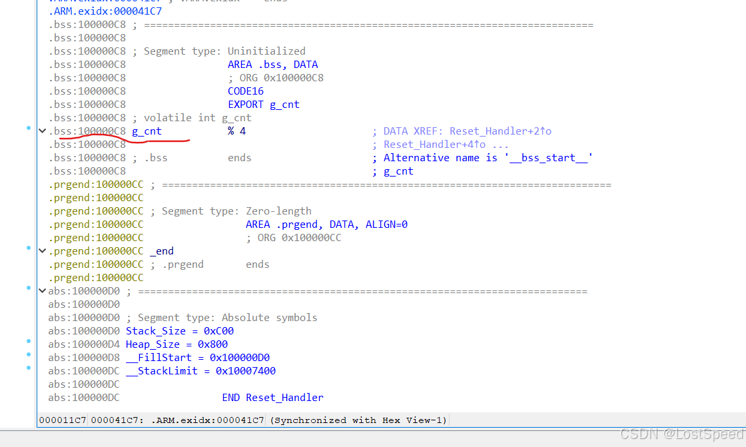
Task: Select the 0x800 heap size value
Action: tap(212, 344)
